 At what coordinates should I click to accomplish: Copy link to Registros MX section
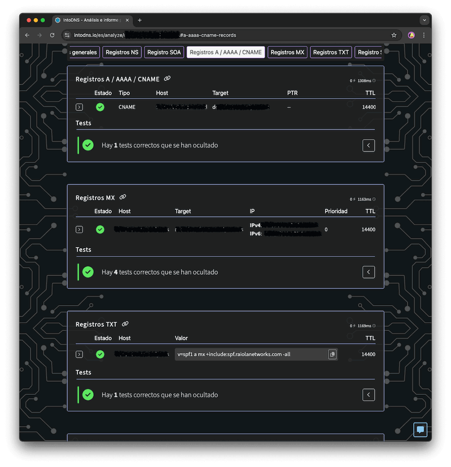(123, 197)
